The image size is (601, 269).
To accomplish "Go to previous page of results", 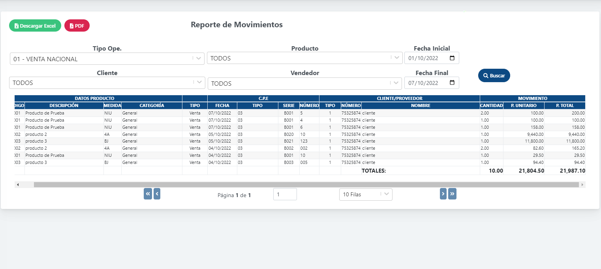I will [157, 194].
